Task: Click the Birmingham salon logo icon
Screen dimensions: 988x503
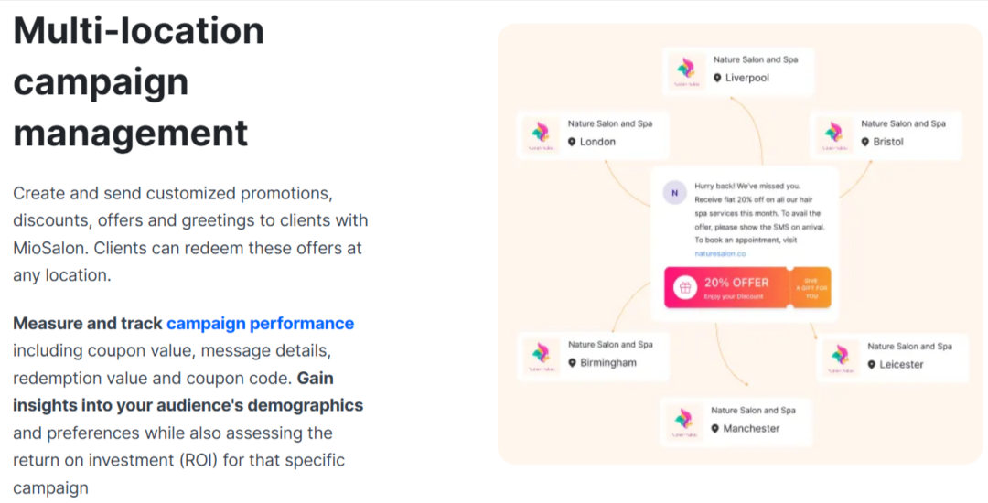Action: [540, 355]
